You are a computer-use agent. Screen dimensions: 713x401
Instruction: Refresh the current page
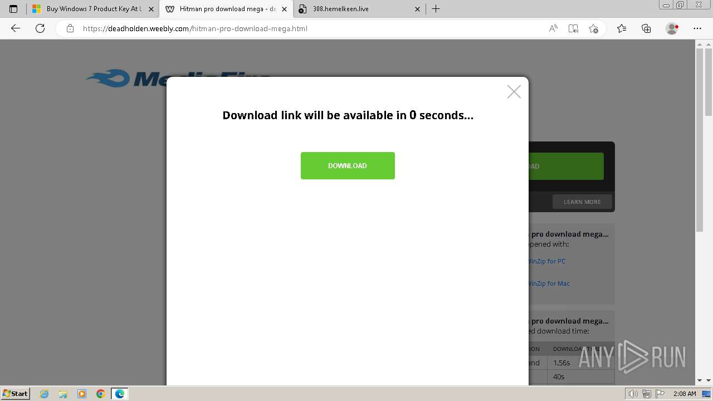(x=40, y=28)
